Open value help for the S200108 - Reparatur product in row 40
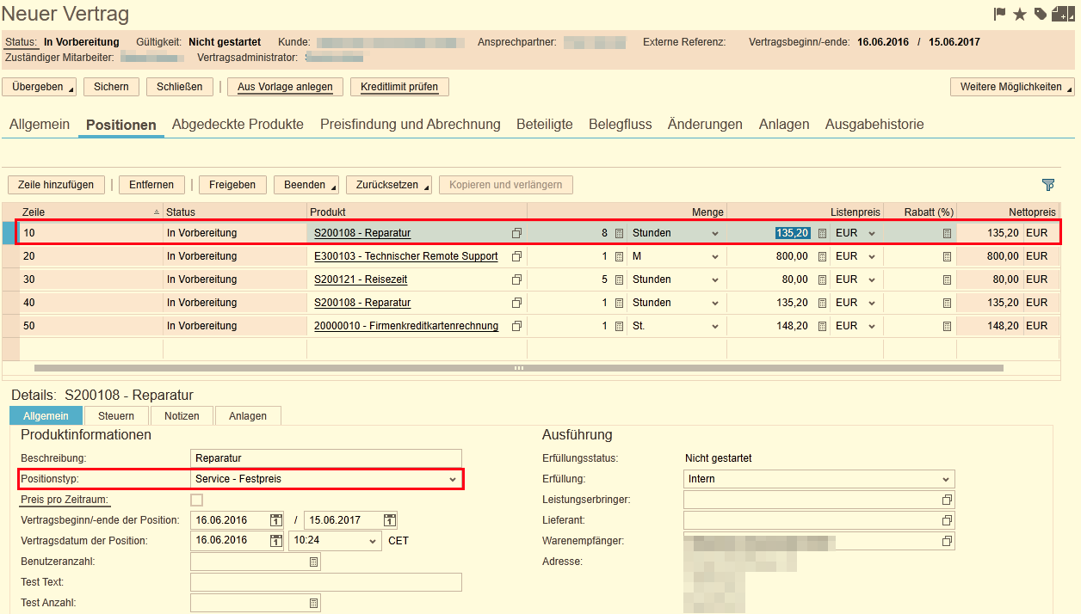Viewport: 1081px width, 614px height. (516, 303)
